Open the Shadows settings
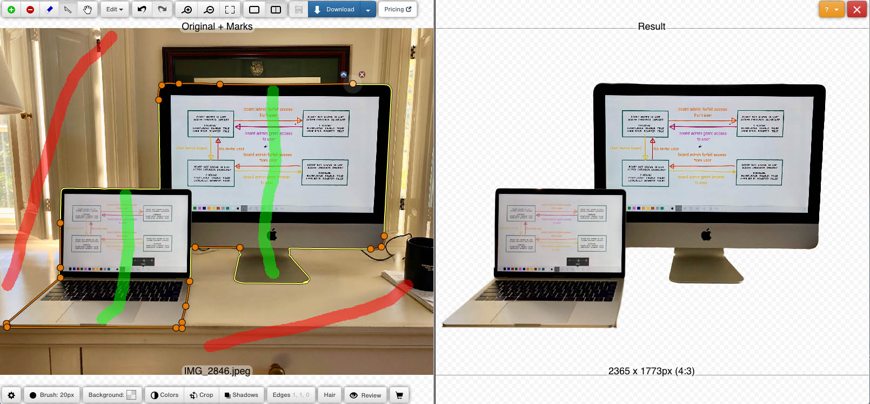The image size is (870, 404). tap(241, 395)
